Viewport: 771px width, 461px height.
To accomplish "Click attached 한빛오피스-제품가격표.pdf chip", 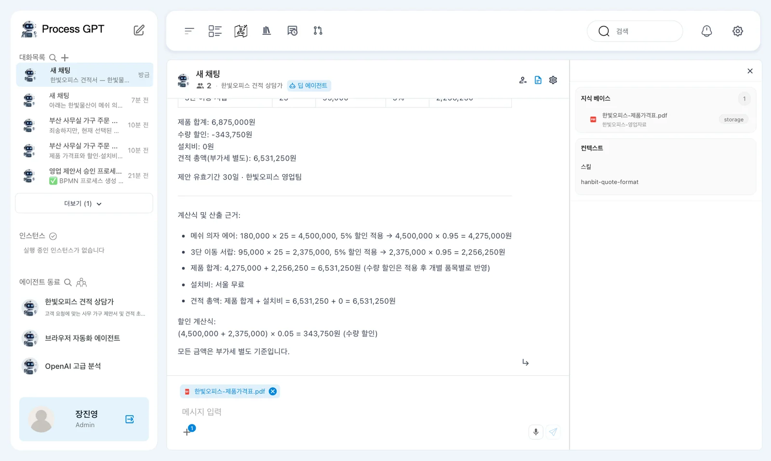I will (x=229, y=391).
